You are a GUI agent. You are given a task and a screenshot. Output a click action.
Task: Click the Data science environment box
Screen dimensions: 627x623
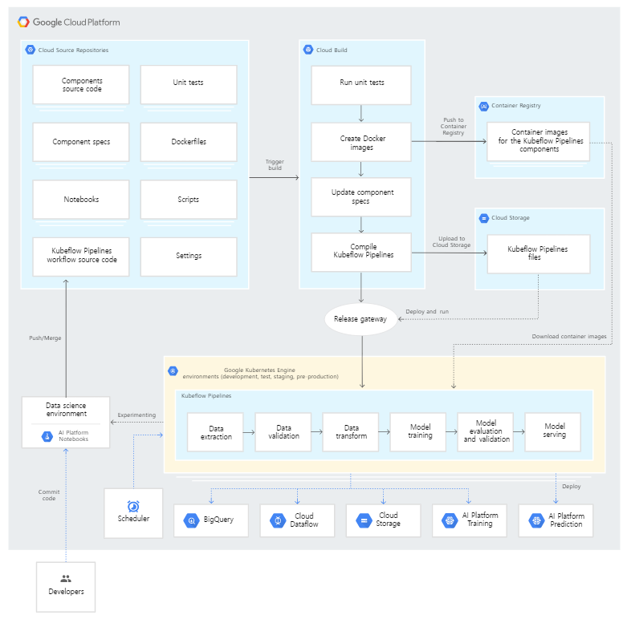pyautogui.click(x=66, y=422)
